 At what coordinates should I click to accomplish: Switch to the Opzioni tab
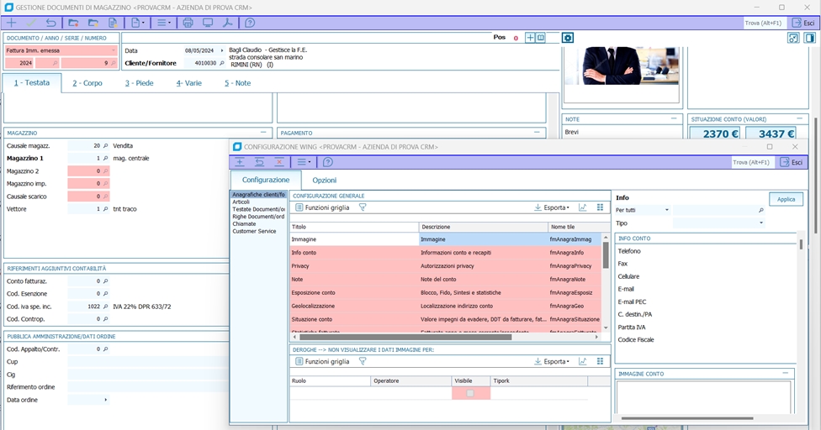click(324, 181)
